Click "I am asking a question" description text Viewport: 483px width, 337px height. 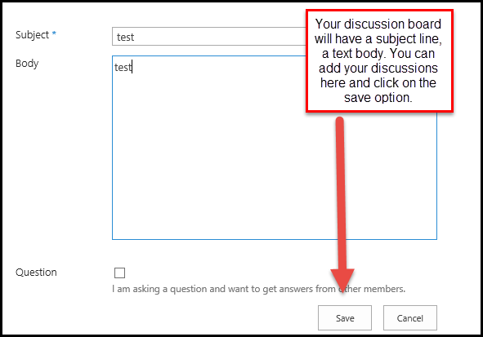[159, 289]
